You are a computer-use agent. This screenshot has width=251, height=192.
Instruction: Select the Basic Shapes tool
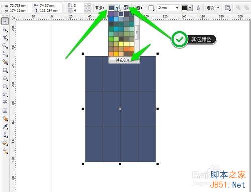5,94
